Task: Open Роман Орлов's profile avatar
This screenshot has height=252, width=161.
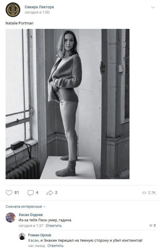Action: (x=22, y=236)
